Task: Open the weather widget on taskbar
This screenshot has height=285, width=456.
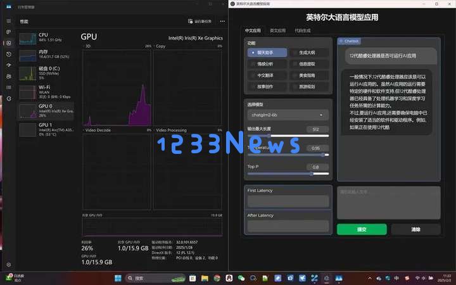Action: (x=16, y=278)
